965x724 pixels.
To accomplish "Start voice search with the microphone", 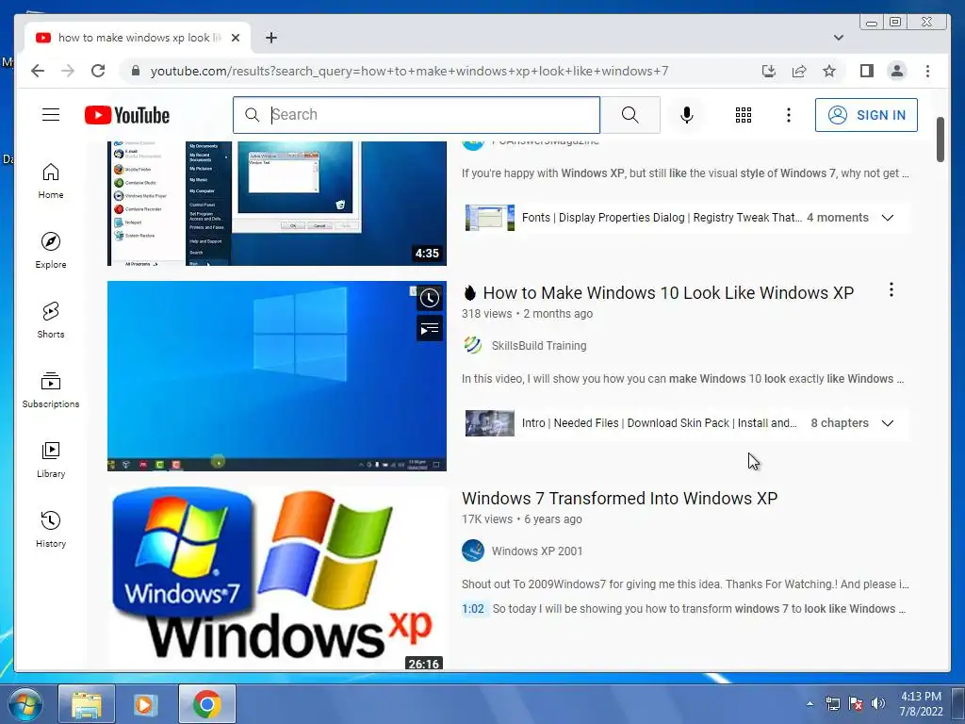I will click(x=687, y=114).
